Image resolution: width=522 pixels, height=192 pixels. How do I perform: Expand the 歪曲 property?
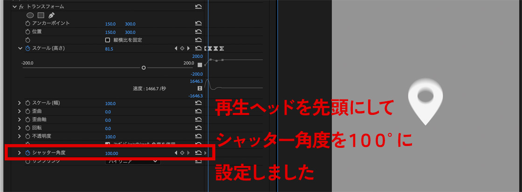click(x=20, y=112)
